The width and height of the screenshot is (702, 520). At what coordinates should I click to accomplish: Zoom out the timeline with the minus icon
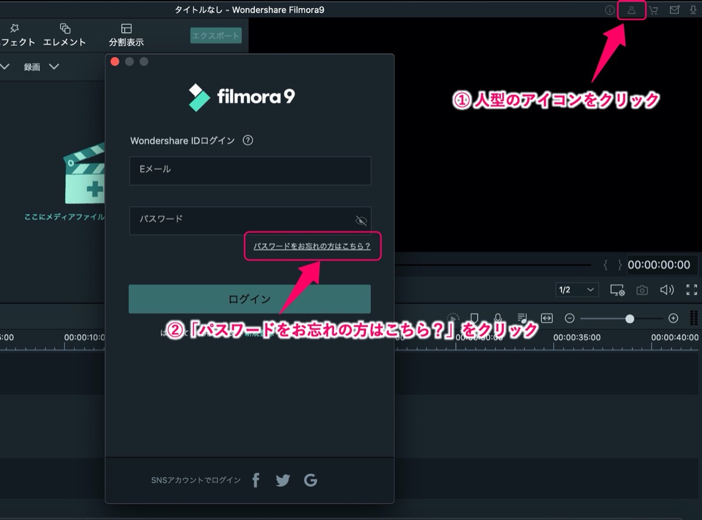(569, 318)
